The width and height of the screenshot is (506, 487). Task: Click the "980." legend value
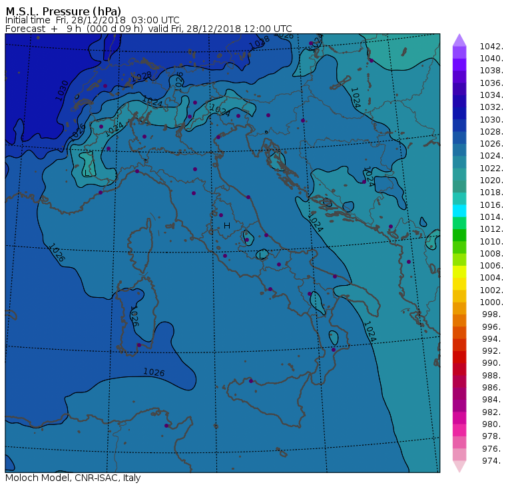(x=493, y=424)
